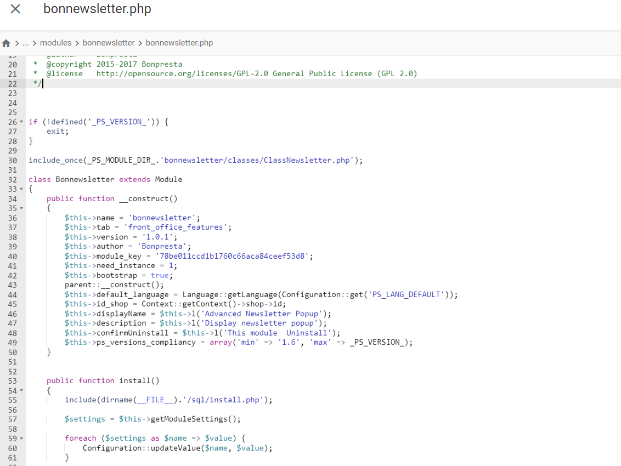621x466 pixels.
Task: Click the '$settings' variable on line 57
Action: tap(84, 419)
